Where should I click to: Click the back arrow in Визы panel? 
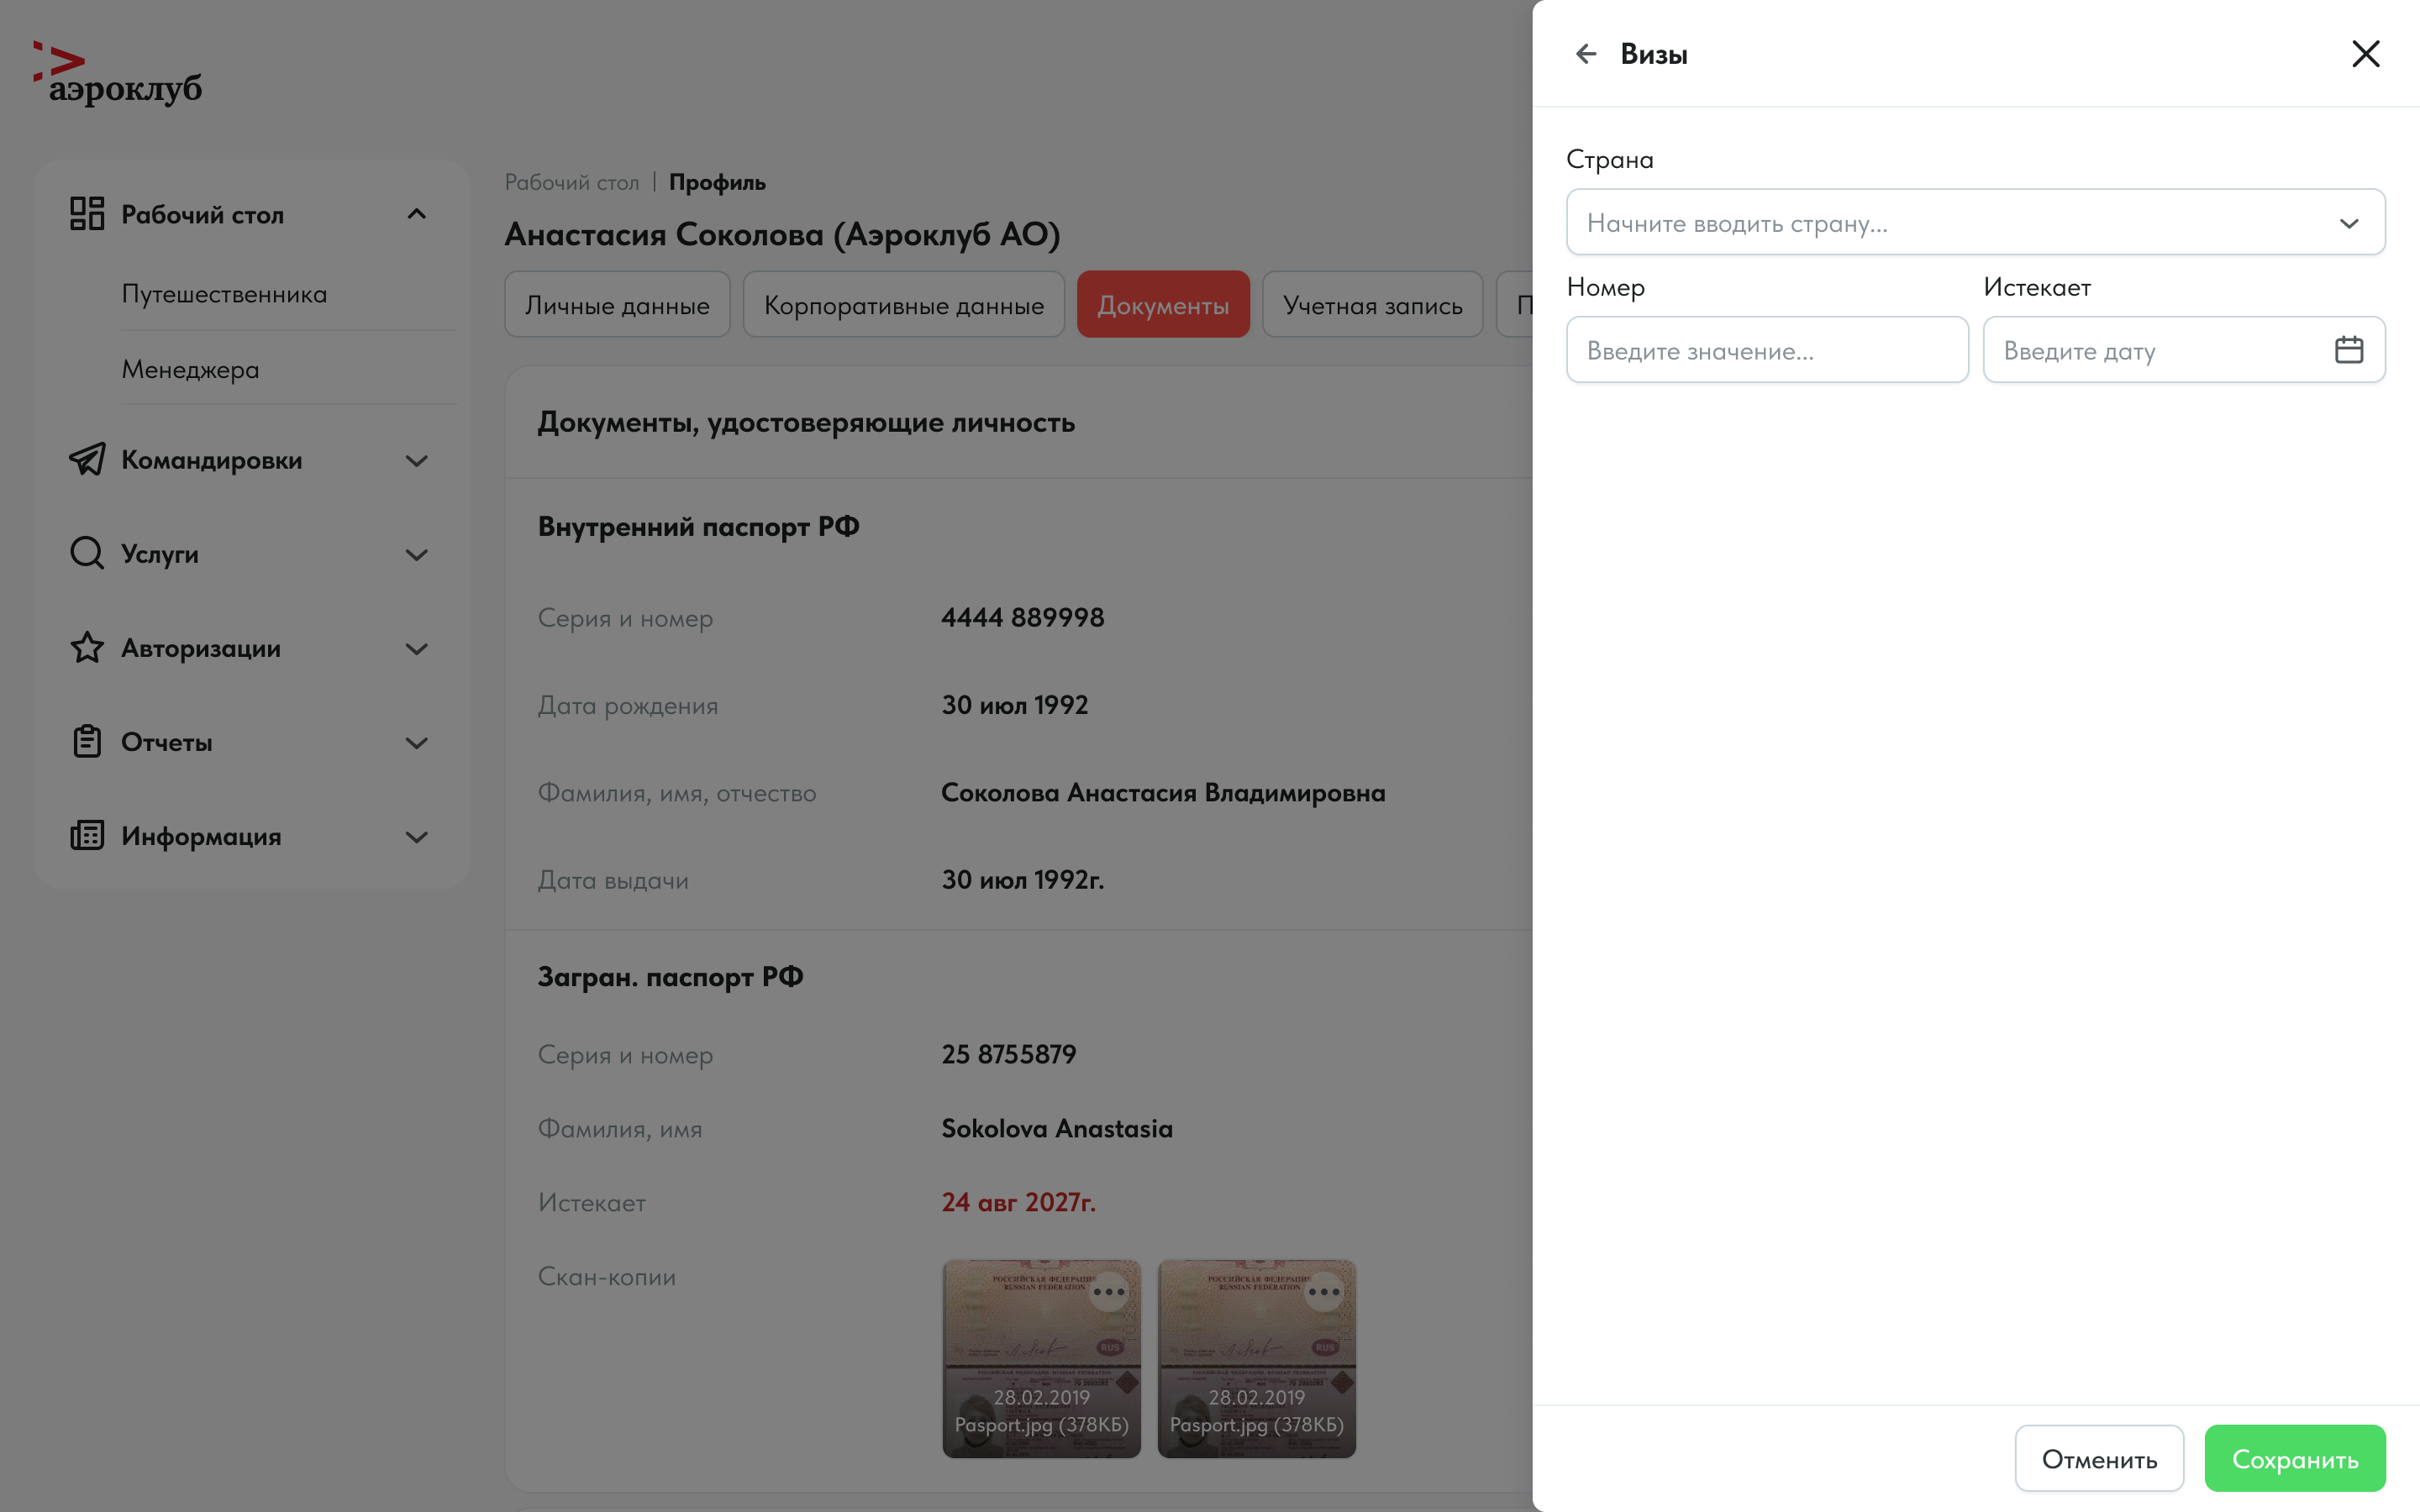pos(1586,54)
